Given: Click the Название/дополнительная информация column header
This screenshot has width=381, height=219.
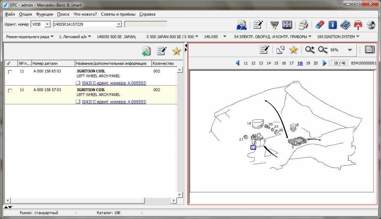Looking at the screenshot, I should tap(113, 63).
